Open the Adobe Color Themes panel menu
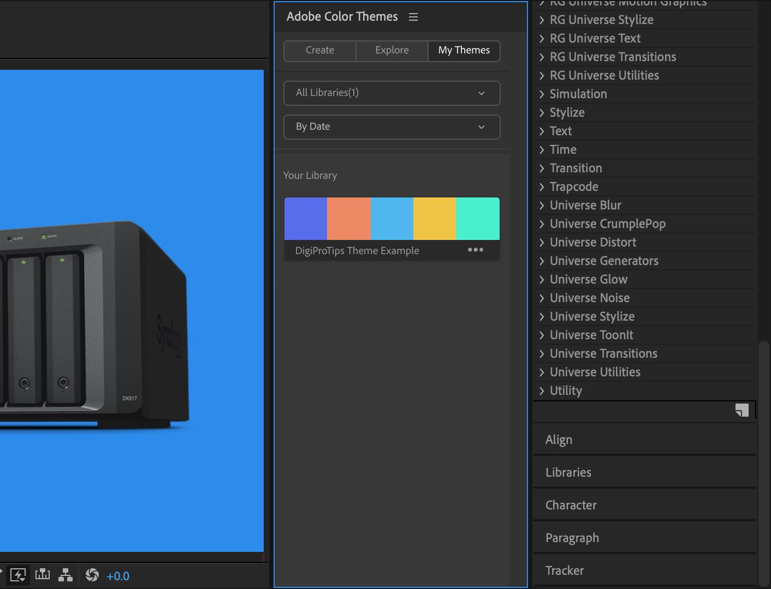Screen dimensions: 771x589 413,17
